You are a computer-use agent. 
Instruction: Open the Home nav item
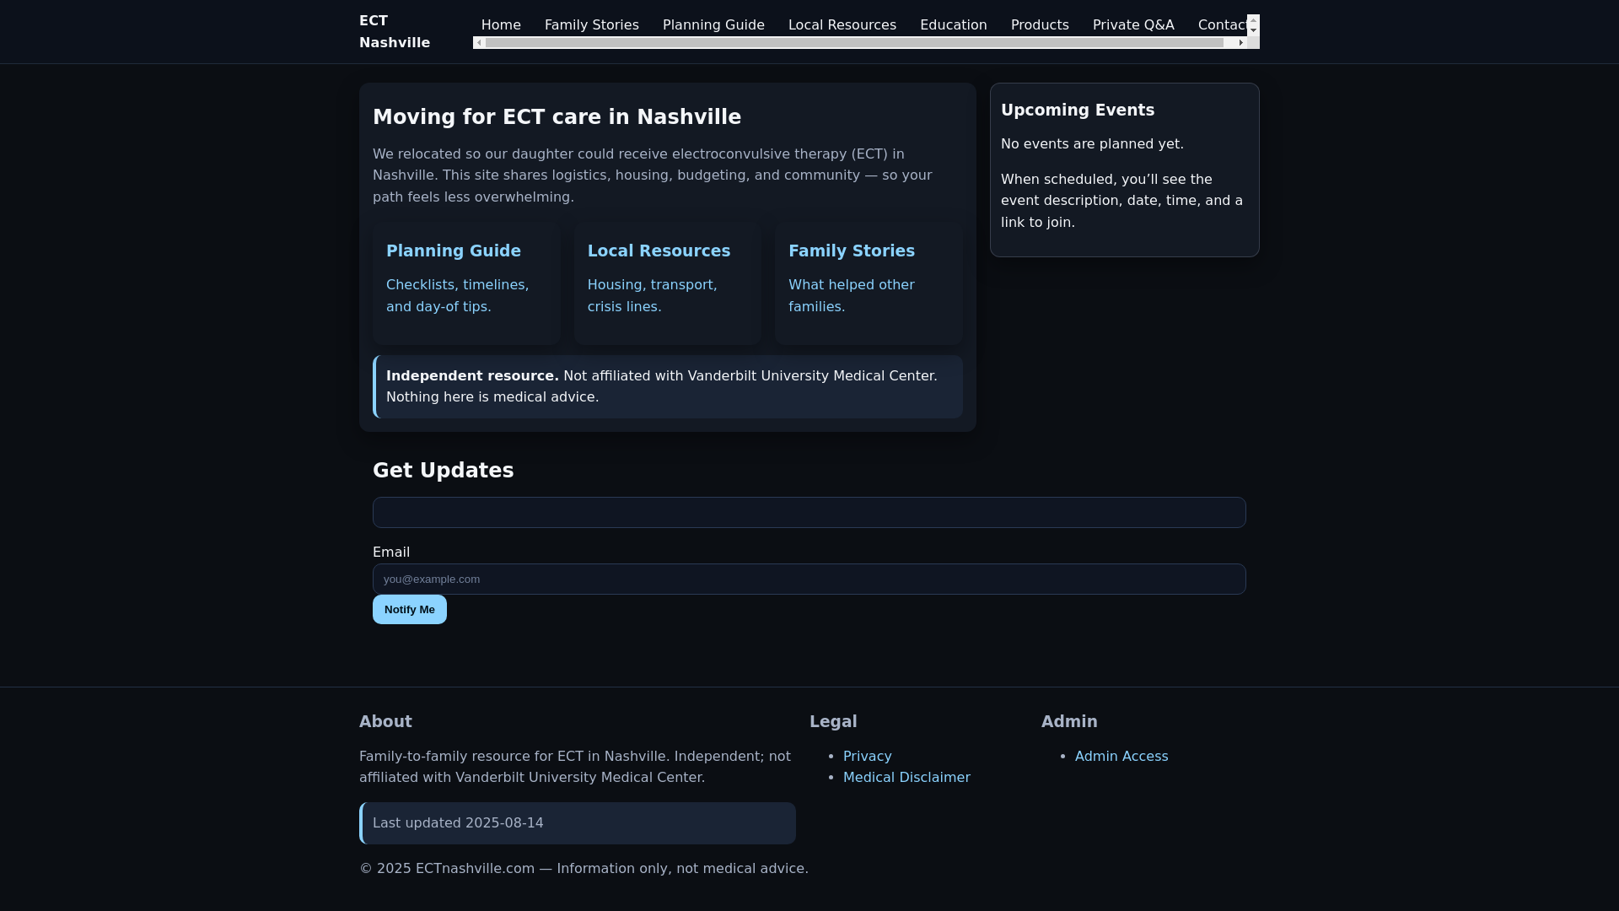501,25
